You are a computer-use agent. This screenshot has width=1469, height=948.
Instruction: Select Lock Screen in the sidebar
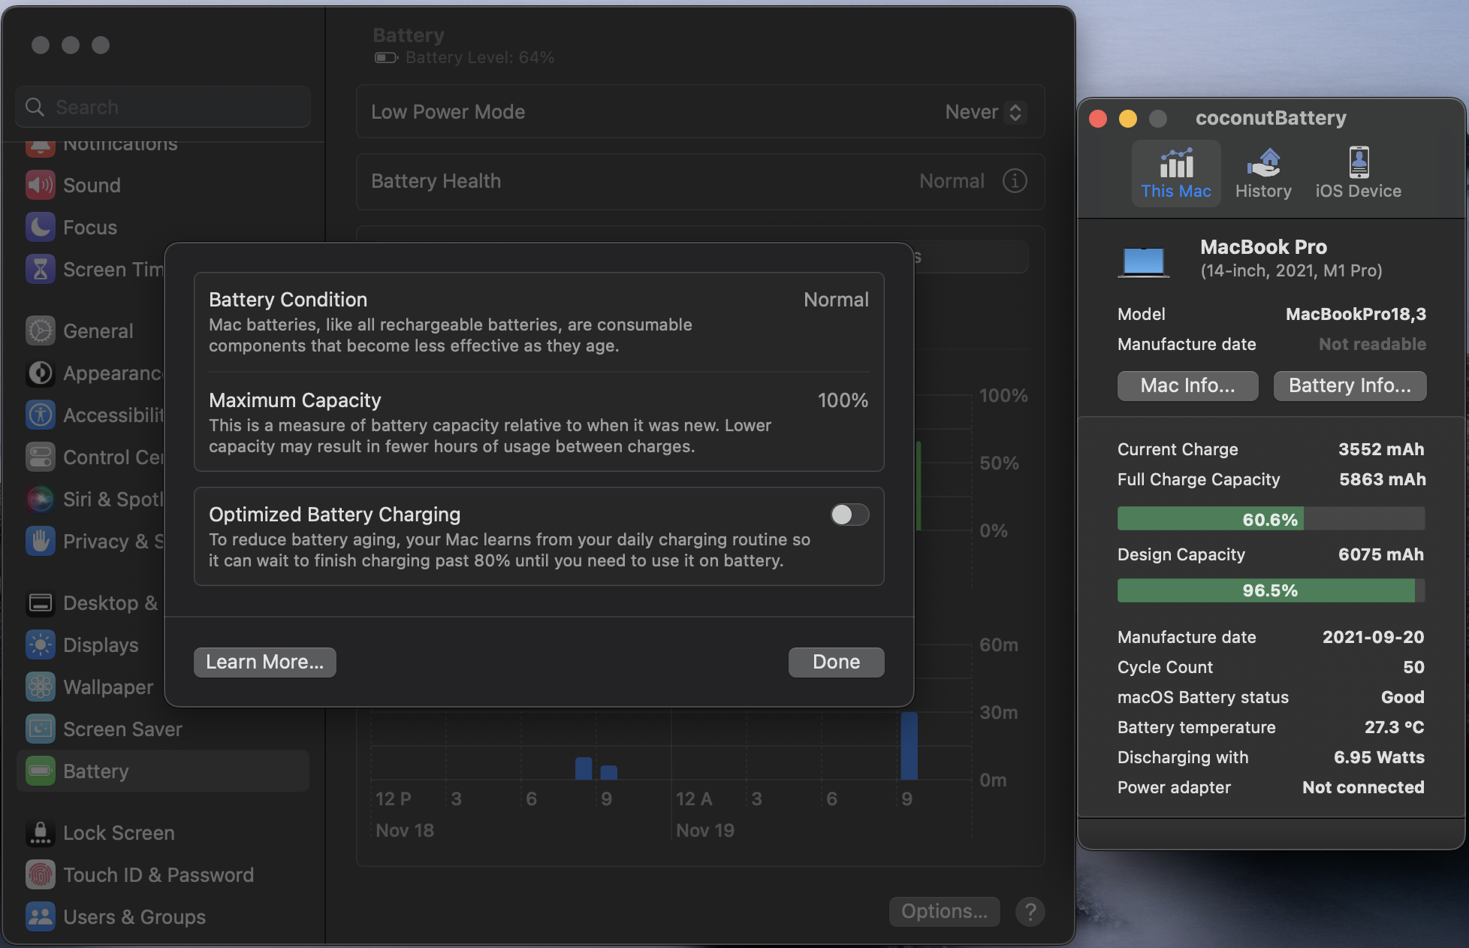(119, 833)
